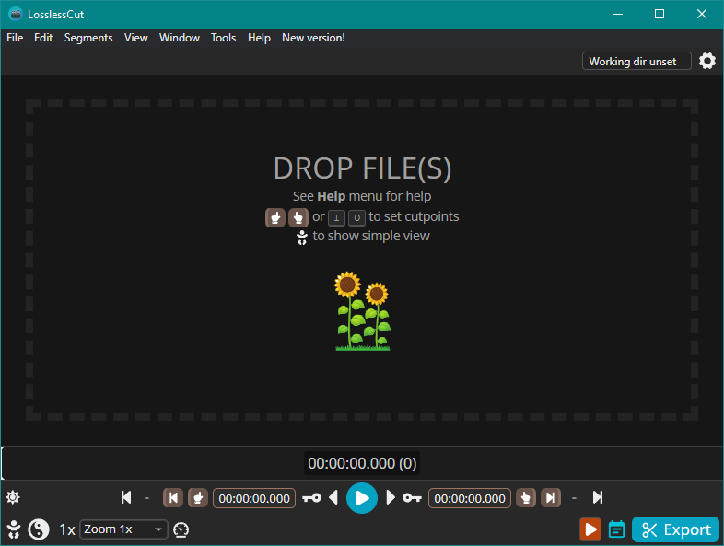
Task: Click the speedometer playback speed icon
Action: click(x=181, y=529)
